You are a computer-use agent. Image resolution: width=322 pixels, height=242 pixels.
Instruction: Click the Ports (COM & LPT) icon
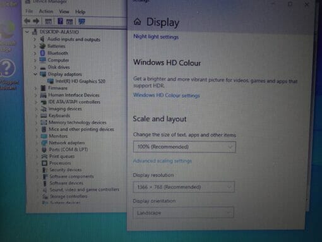pyautogui.click(x=44, y=150)
